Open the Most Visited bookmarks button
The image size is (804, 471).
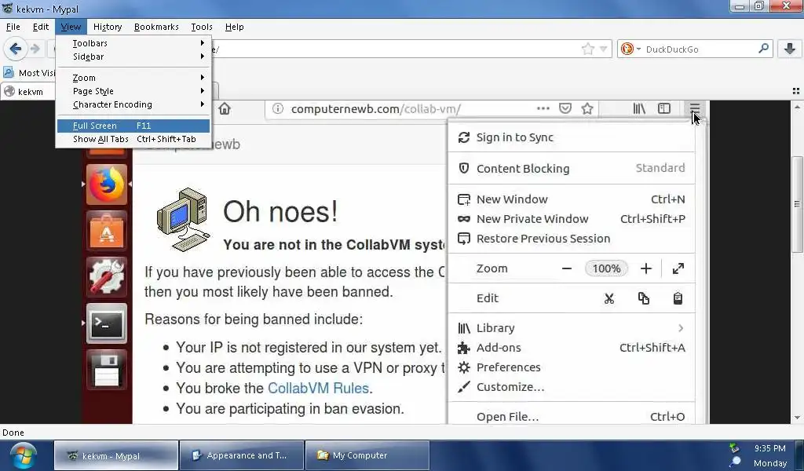[x=29, y=73]
